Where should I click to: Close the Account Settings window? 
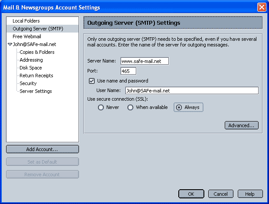point(262,7)
